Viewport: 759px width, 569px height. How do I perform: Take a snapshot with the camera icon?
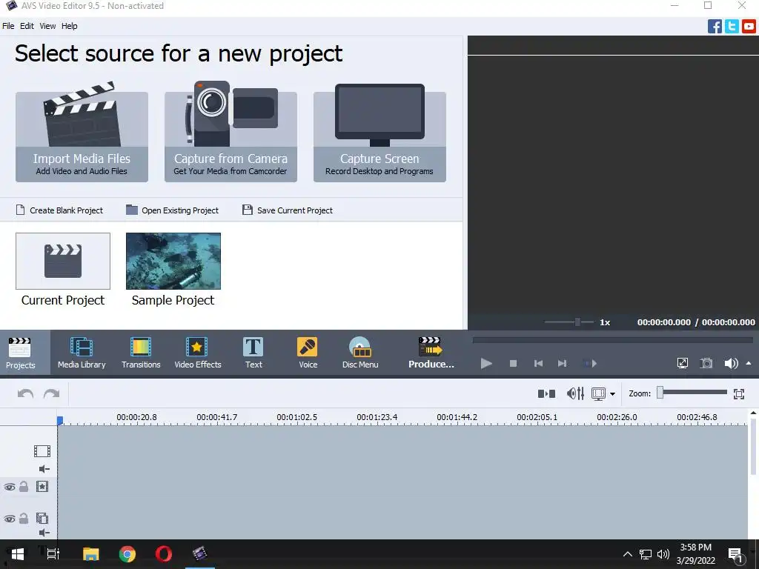pyautogui.click(x=706, y=363)
